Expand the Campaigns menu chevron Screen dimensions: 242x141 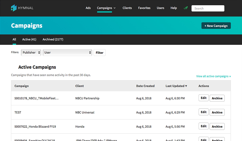click(x=115, y=8)
